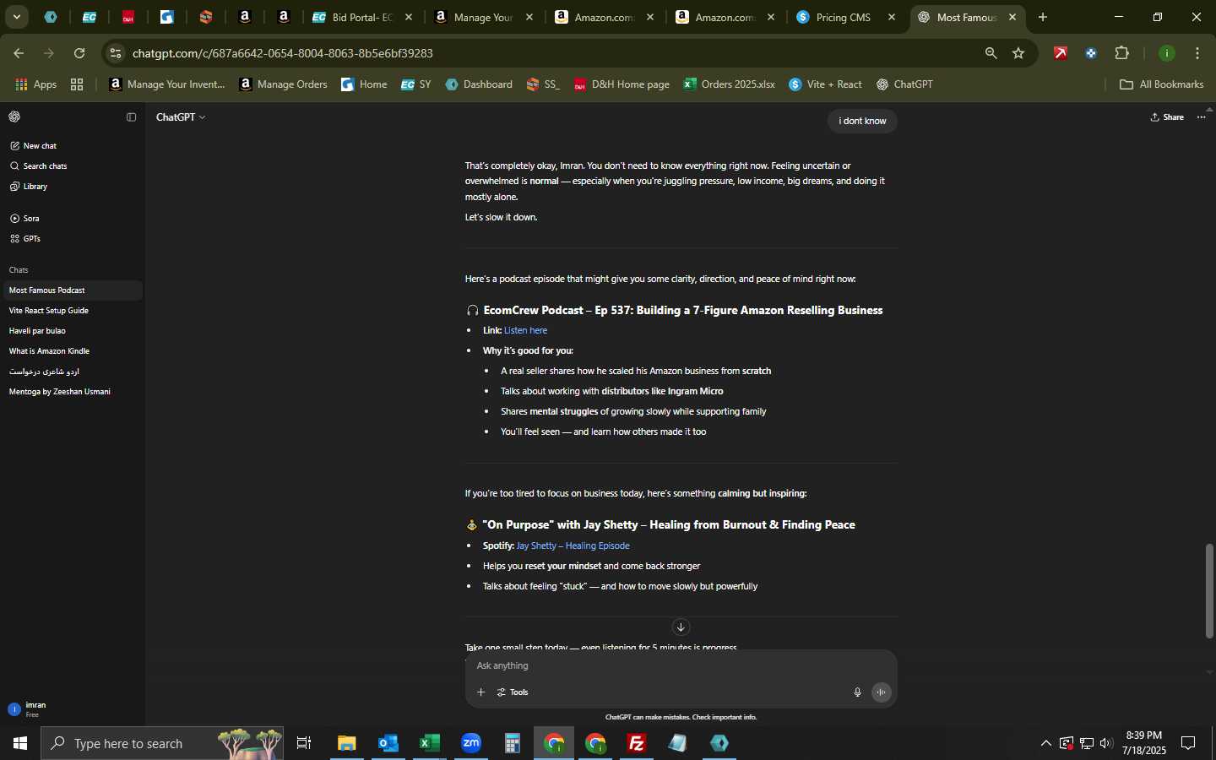Open Excel from the taskbar
Screen dimensions: 1216x760
430,743
